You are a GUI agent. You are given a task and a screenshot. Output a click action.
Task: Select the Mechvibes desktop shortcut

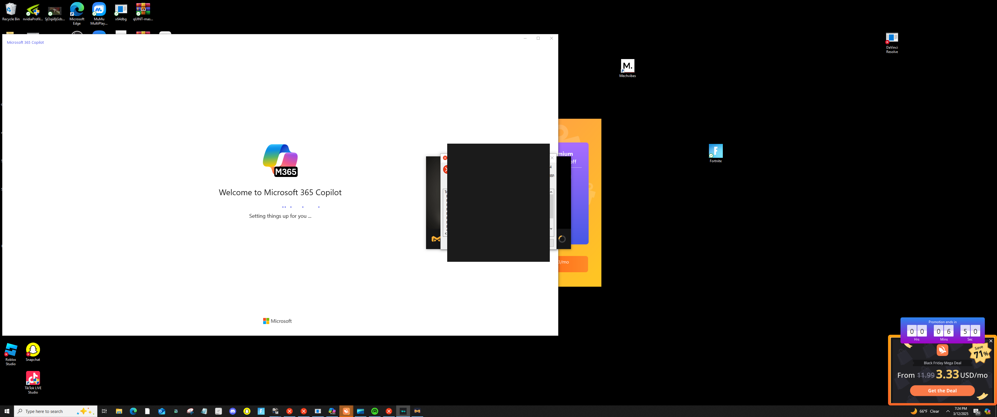click(627, 68)
